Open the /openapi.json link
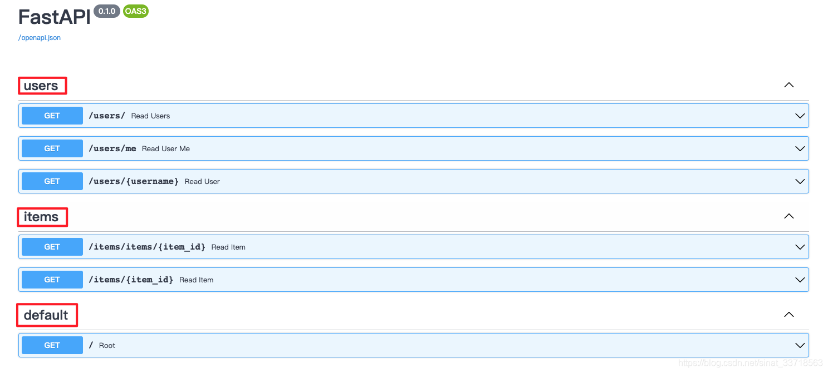Image resolution: width=828 pixels, height=373 pixels. tap(39, 37)
